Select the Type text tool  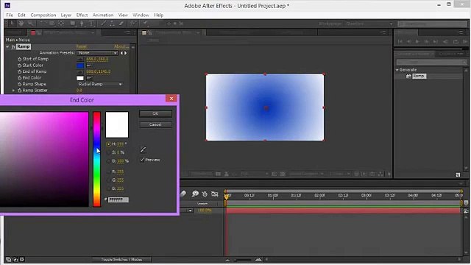tap(91, 24)
